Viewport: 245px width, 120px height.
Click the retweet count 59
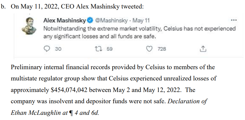(x=110, y=49)
